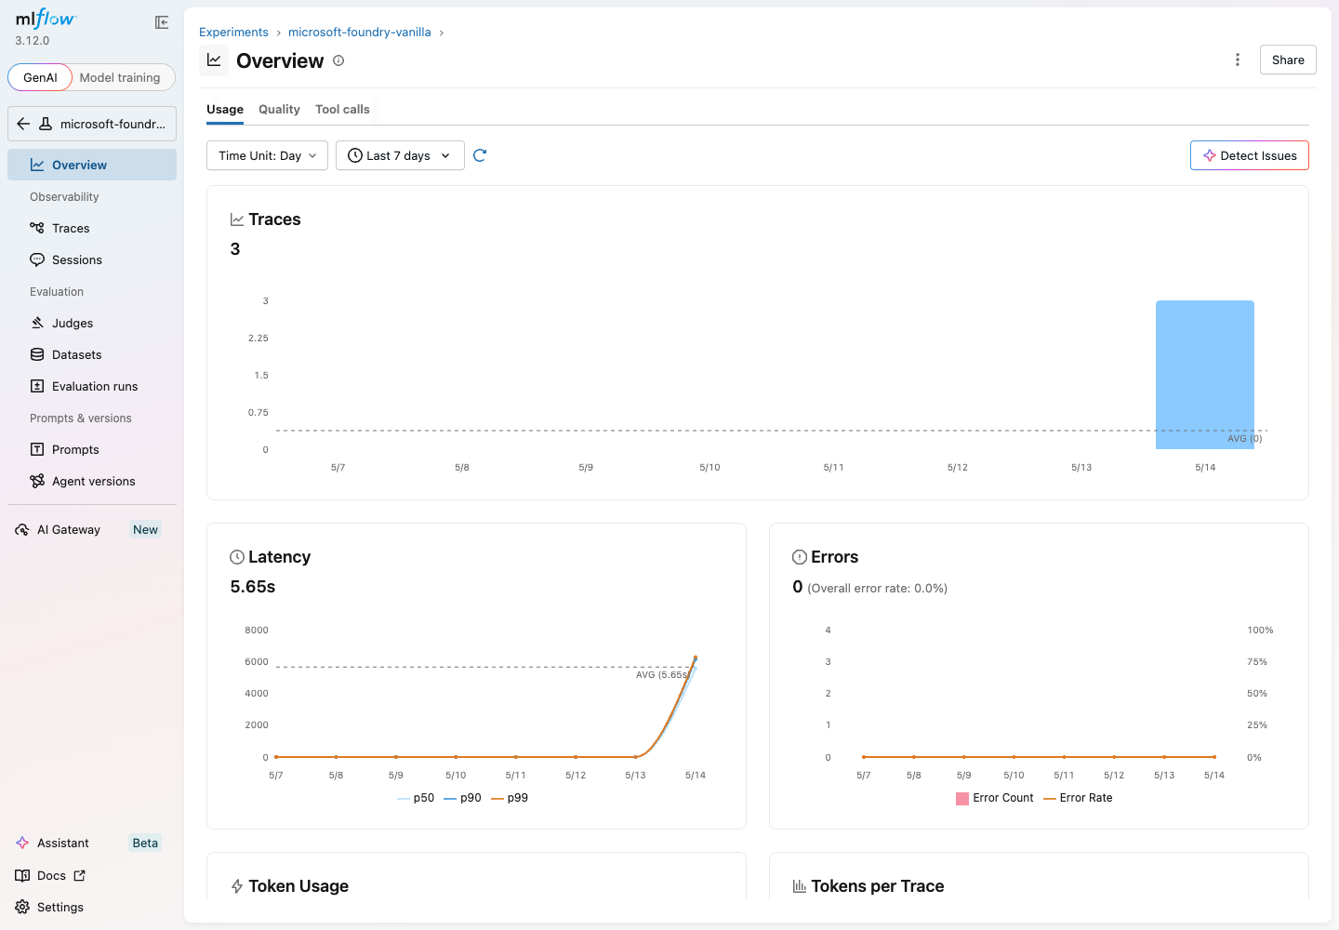
Task: Switch to the Usage tab
Action: click(x=225, y=110)
